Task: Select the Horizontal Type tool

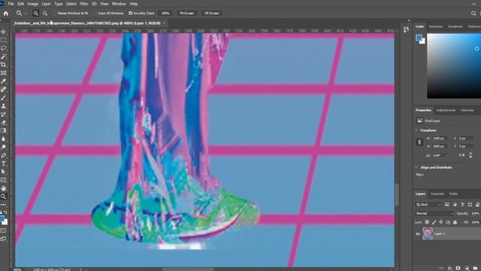Action: point(3,164)
